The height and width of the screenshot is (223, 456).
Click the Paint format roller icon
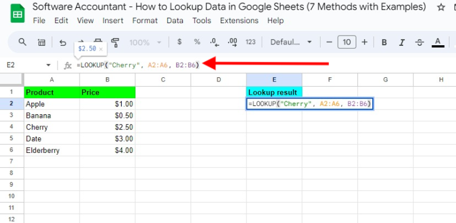click(115, 42)
